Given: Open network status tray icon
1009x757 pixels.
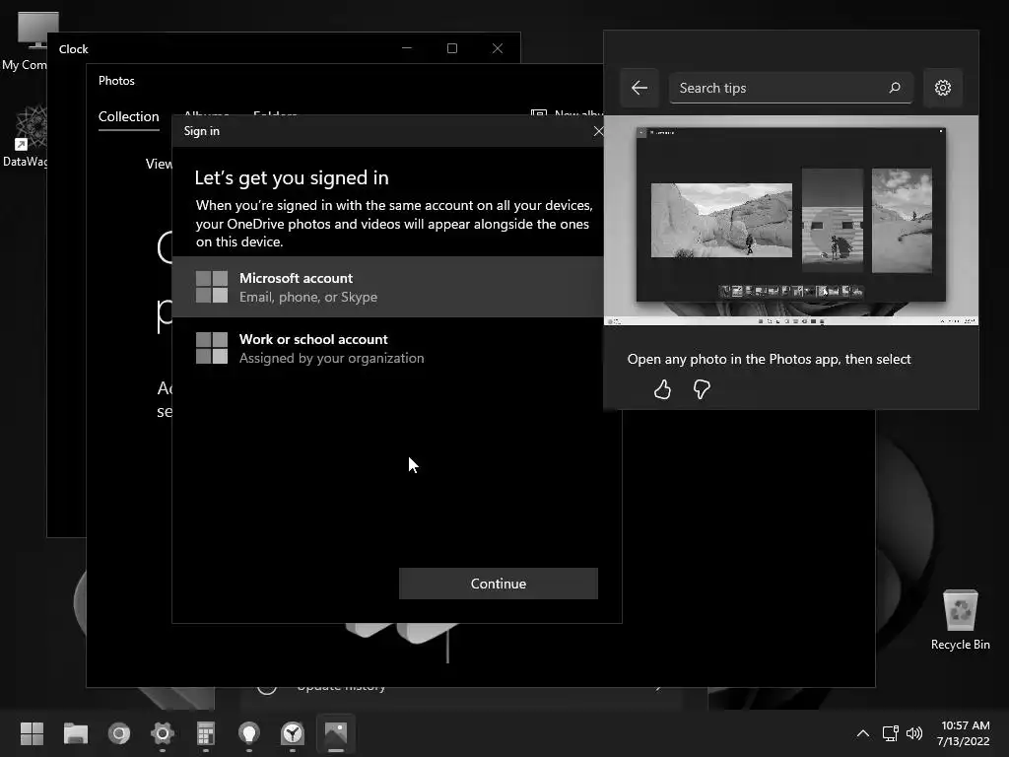Looking at the screenshot, I should [891, 733].
